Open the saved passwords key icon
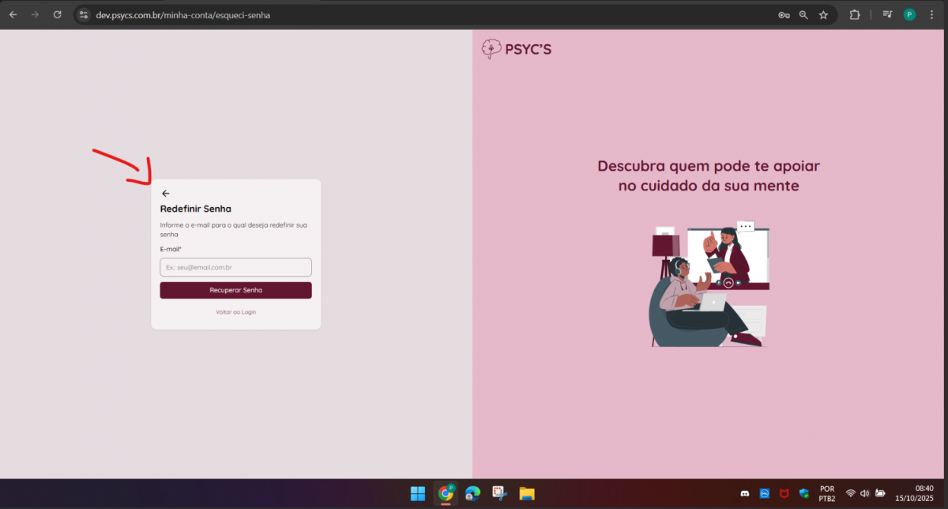948x509 pixels. coord(784,15)
